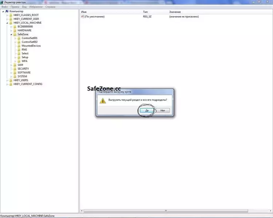Viewport: 273px width, 218px height.
Task: Click Setup folder icon
Action: [x=19, y=57]
